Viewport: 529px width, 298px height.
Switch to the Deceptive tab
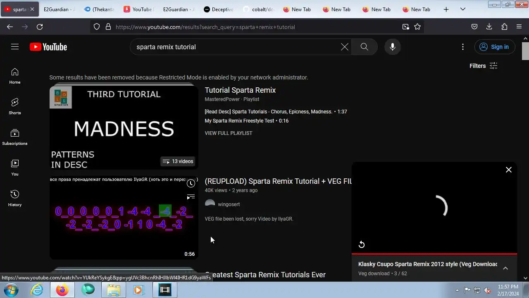pyautogui.click(x=219, y=9)
